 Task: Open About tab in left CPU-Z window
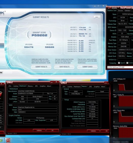tap(49, 86)
